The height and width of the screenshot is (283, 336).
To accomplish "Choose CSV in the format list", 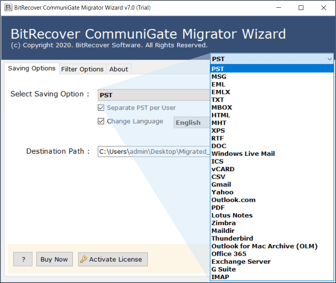I will (x=272, y=177).
